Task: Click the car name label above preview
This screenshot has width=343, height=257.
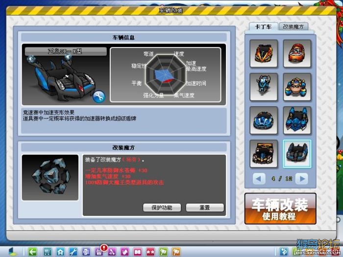Action: pyautogui.click(x=66, y=51)
